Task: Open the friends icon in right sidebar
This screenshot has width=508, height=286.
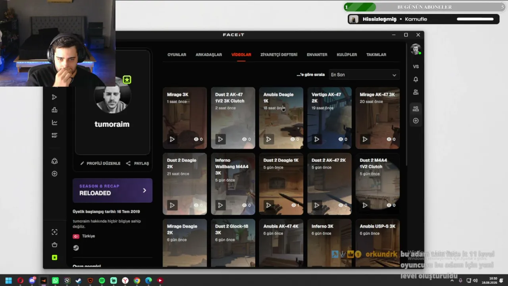Action: point(416,92)
